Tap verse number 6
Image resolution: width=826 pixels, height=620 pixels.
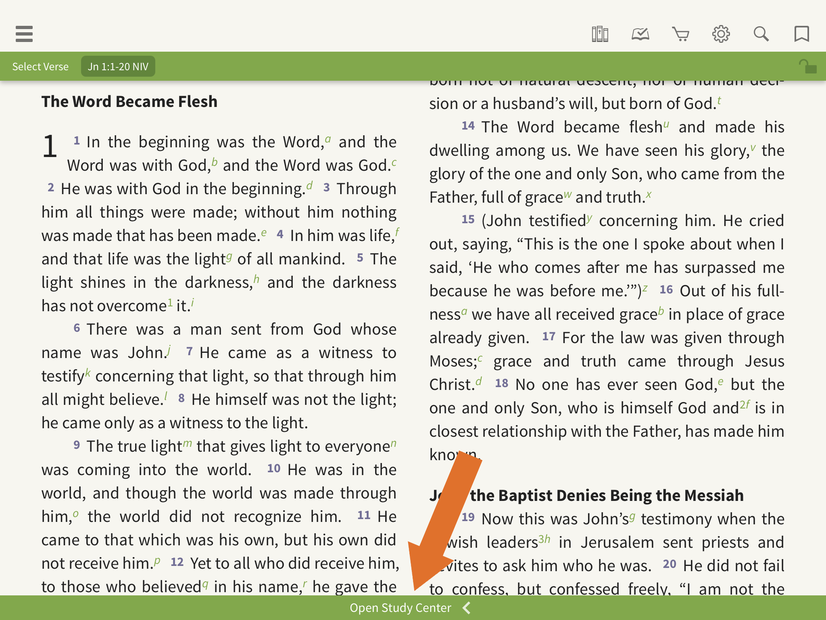tap(77, 328)
